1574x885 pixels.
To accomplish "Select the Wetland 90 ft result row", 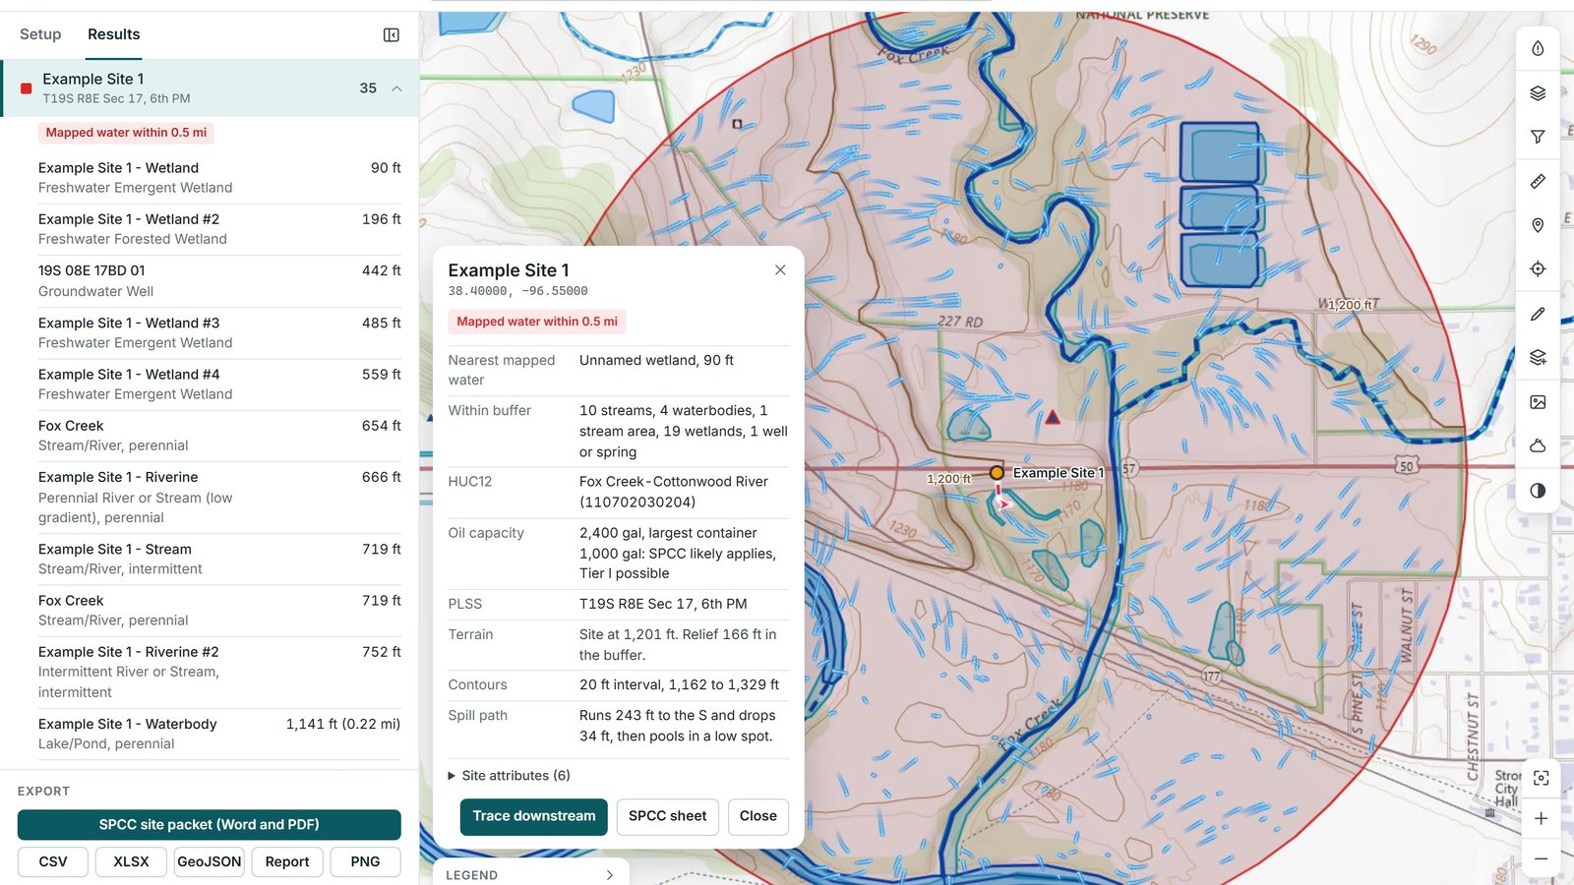I will 219,178.
